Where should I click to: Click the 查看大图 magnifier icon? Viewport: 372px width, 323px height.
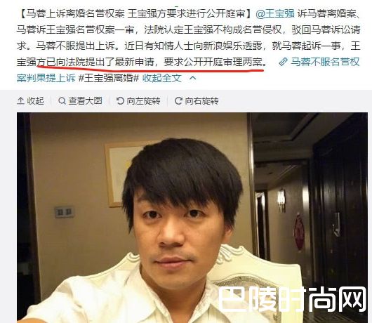click(62, 101)
